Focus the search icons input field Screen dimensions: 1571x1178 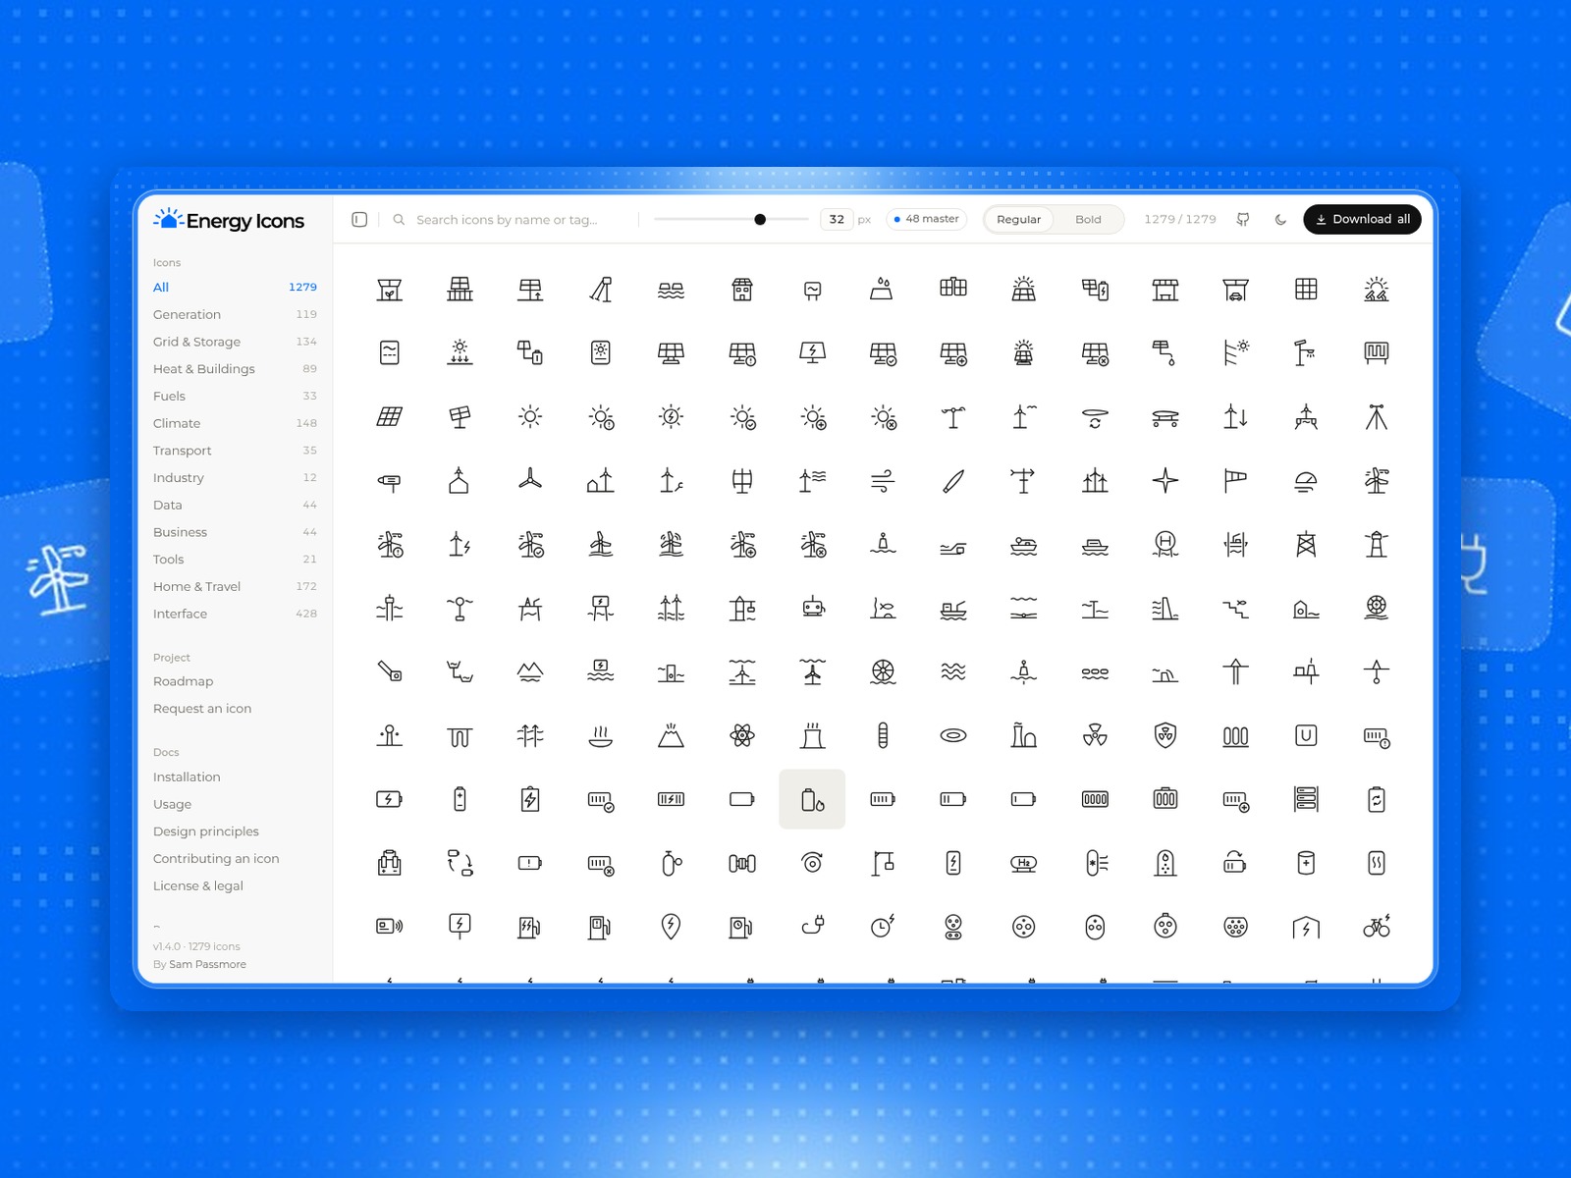pyautogui.click(x=511, y=219)
